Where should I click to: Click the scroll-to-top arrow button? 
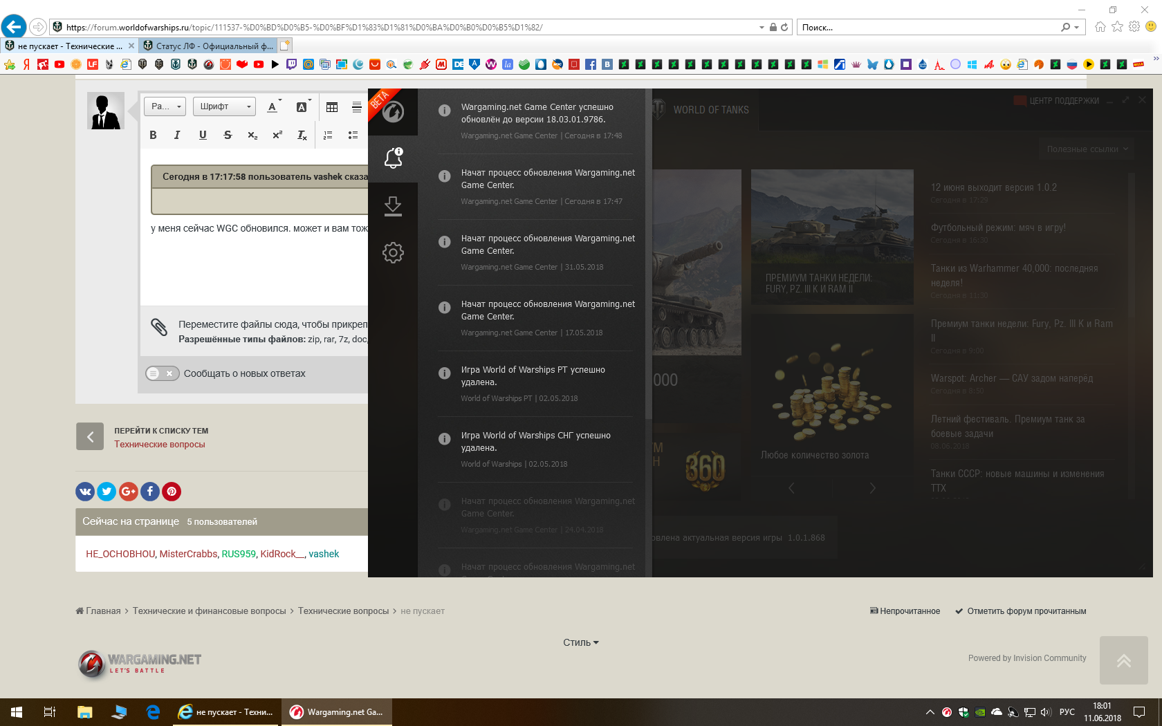(x=1124, y=660)
